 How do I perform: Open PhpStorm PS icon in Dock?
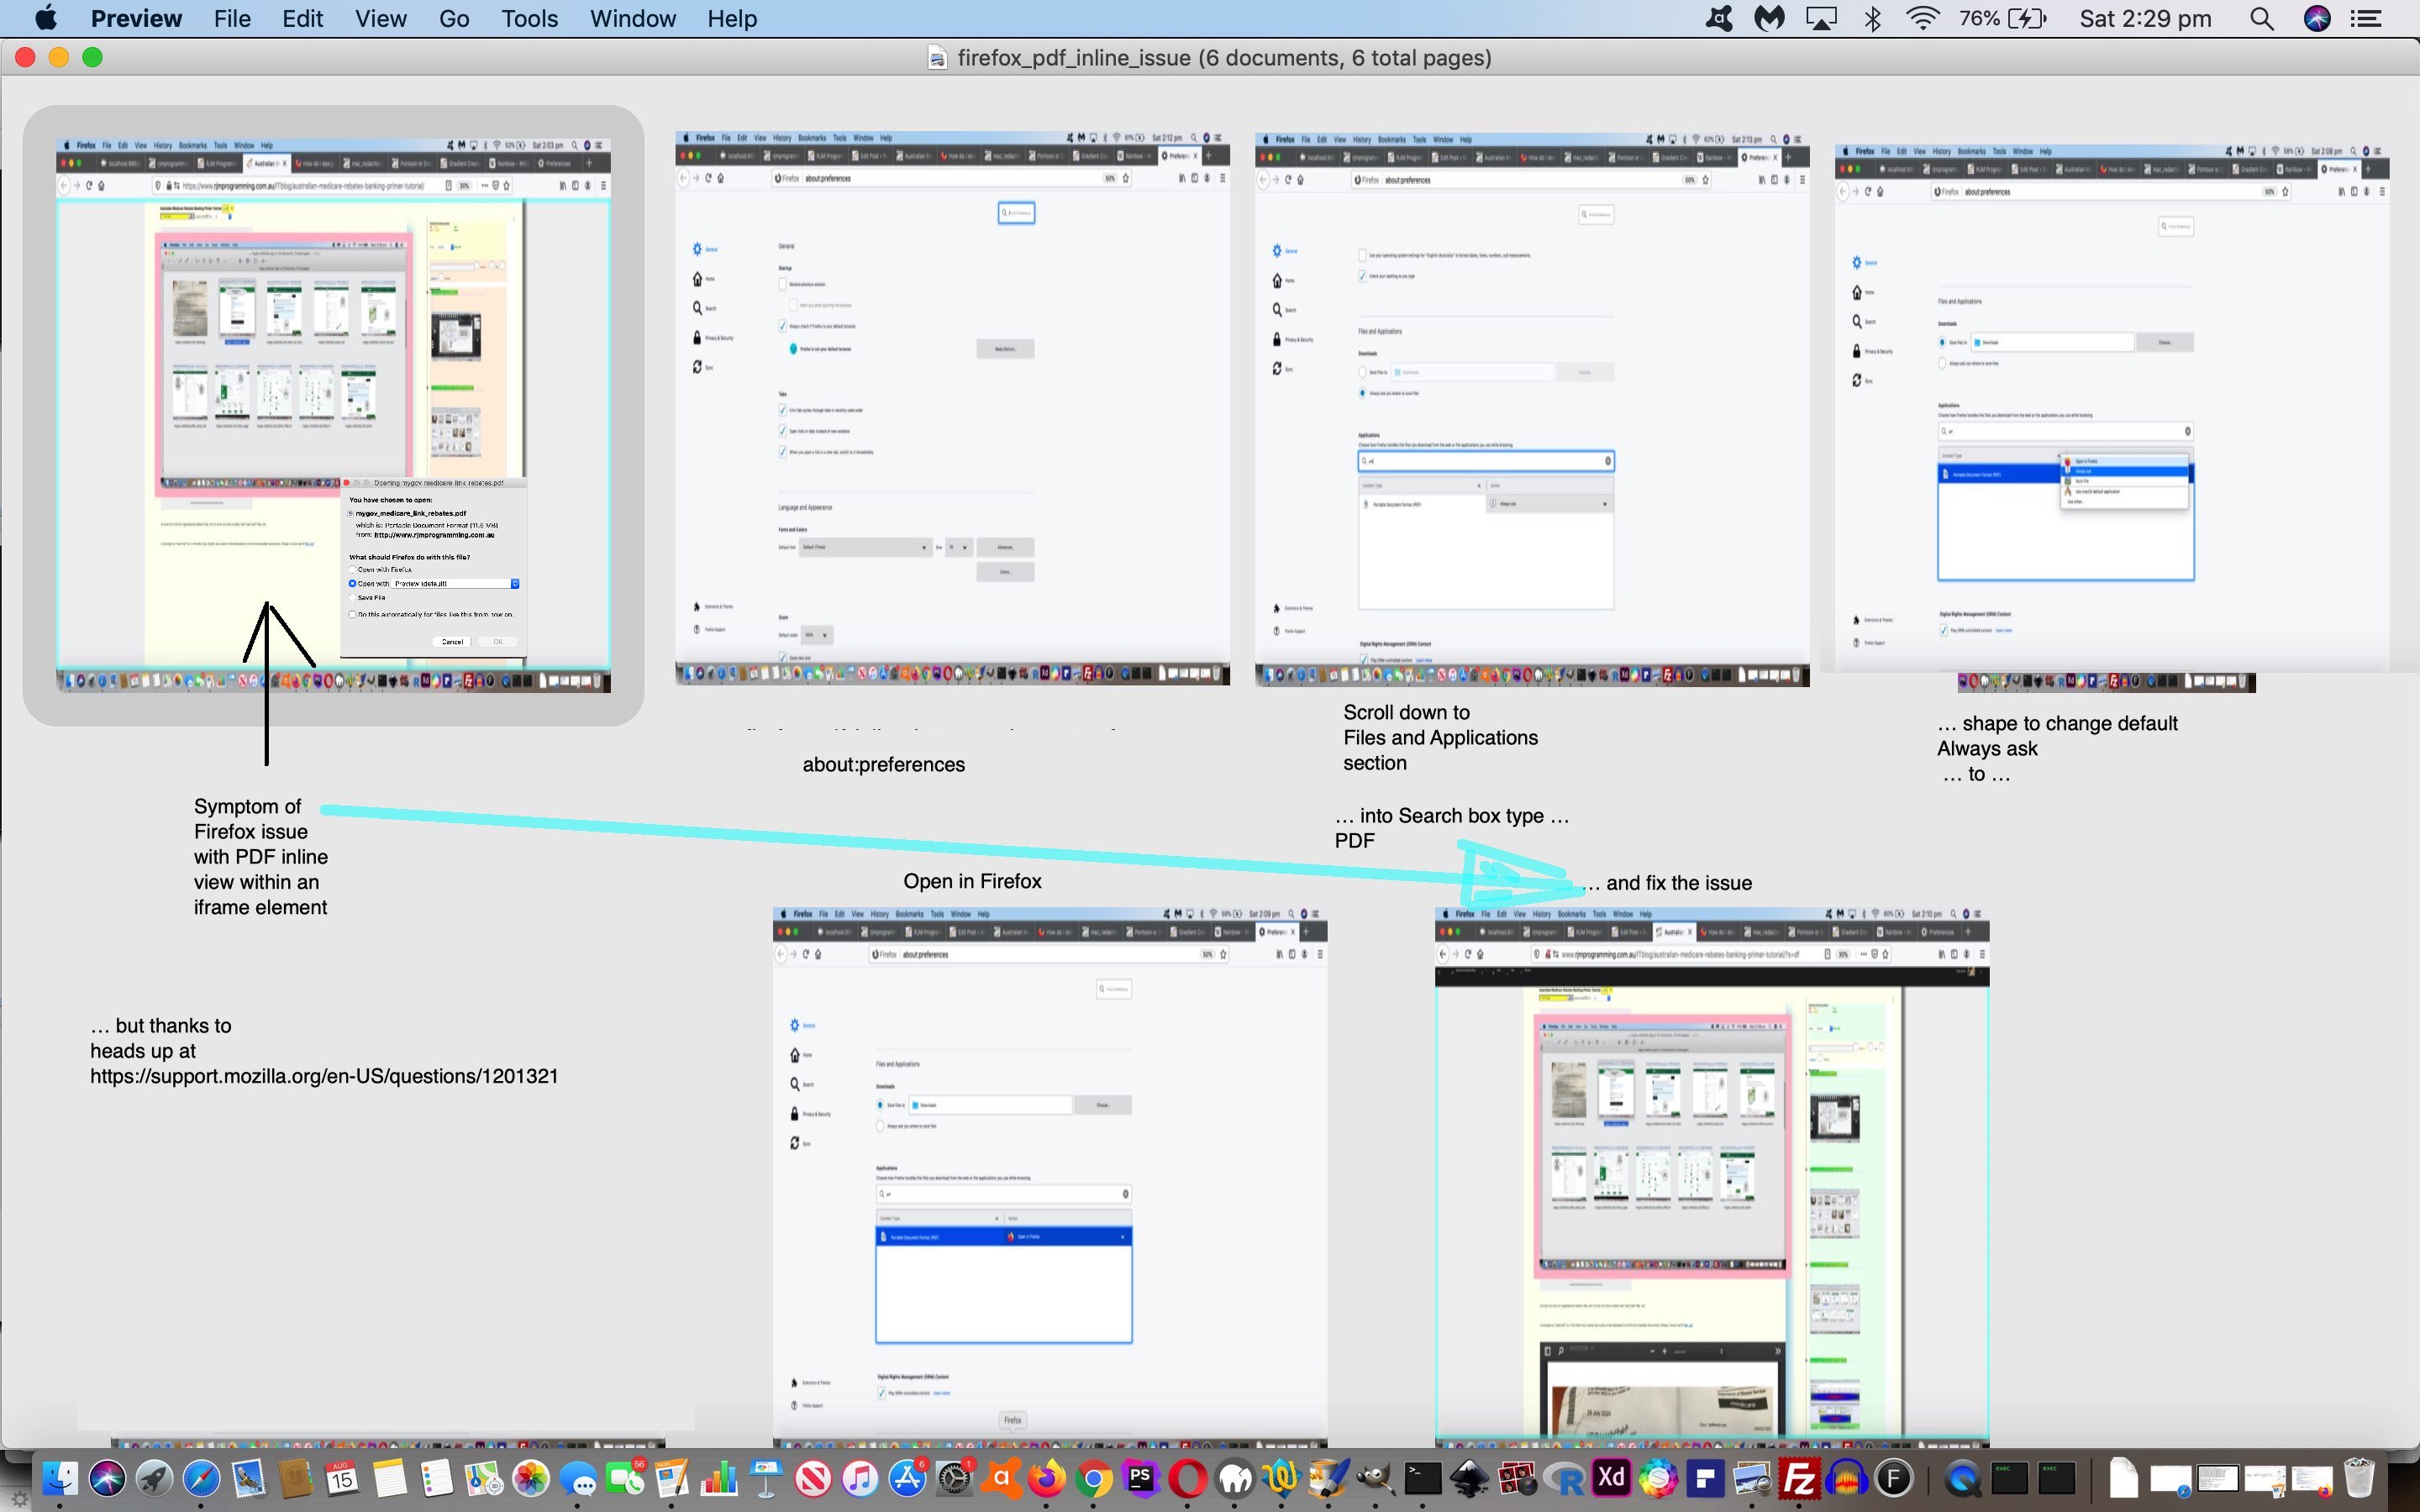pyautogui.click(x=1141, y=1478)
